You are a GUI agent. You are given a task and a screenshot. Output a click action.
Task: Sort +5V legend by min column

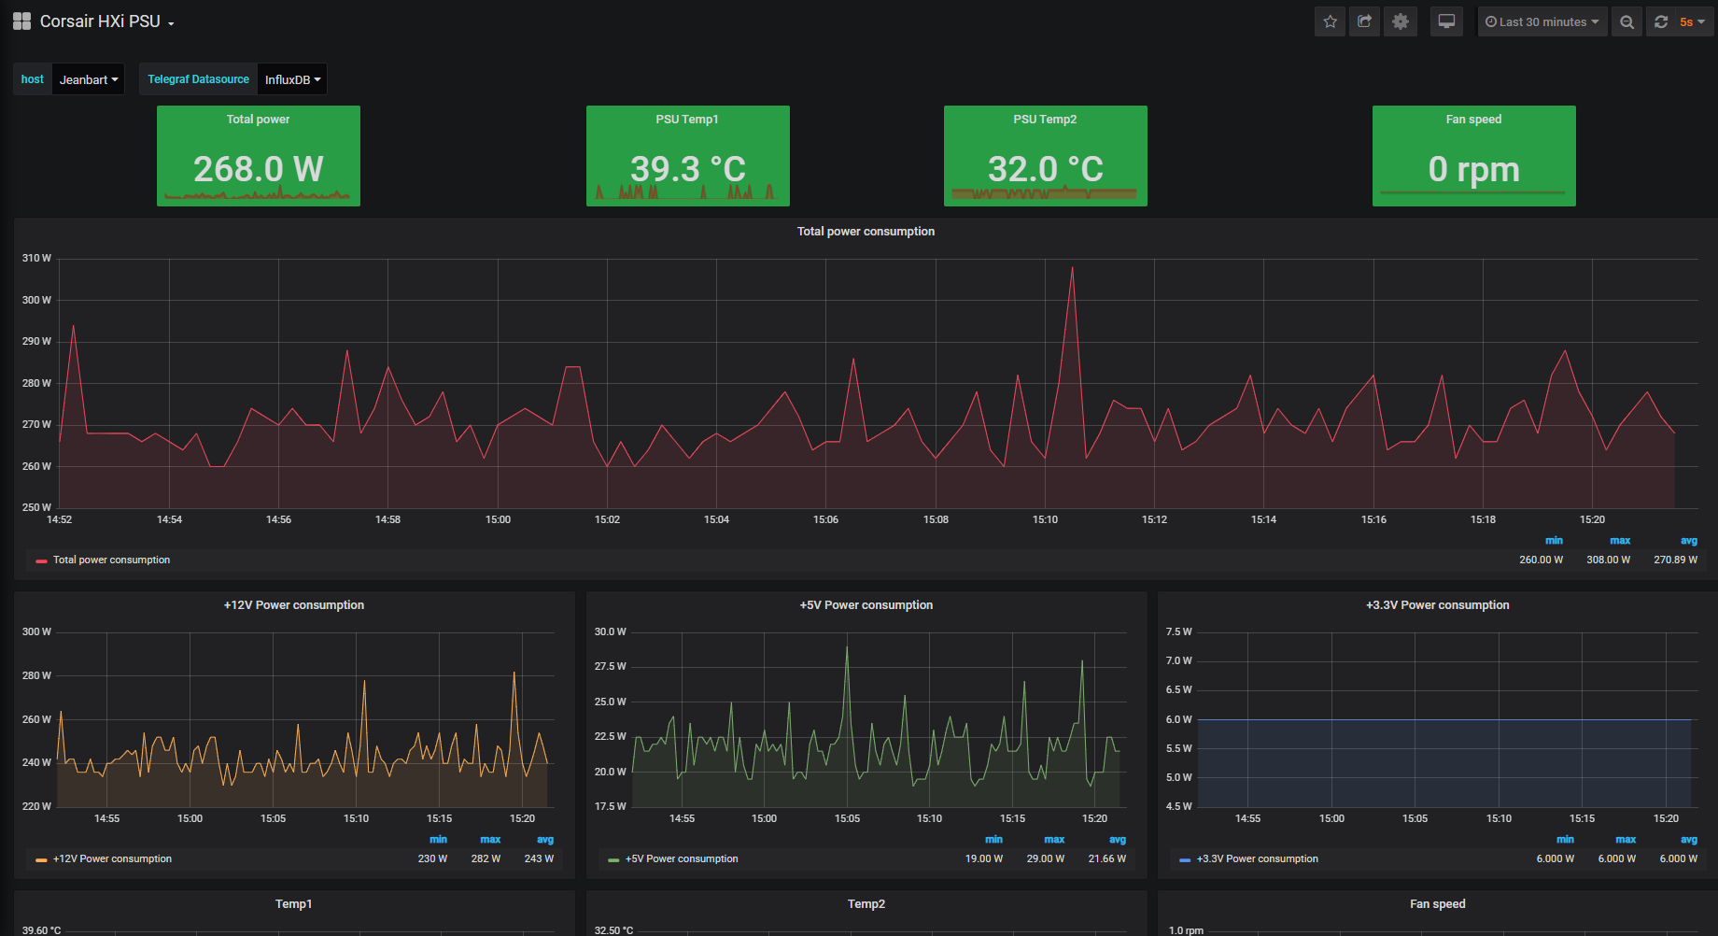click(993, 839)
